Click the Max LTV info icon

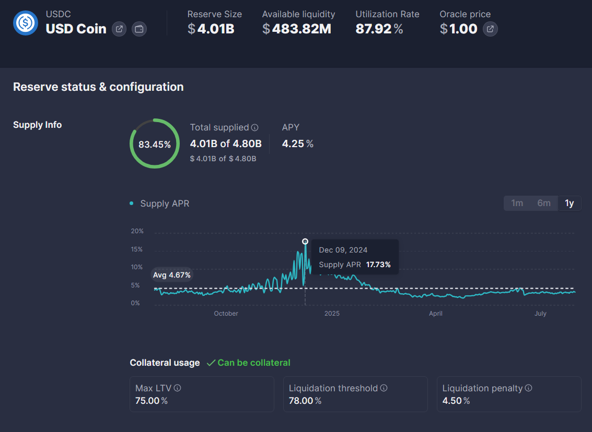click(177, 388)
